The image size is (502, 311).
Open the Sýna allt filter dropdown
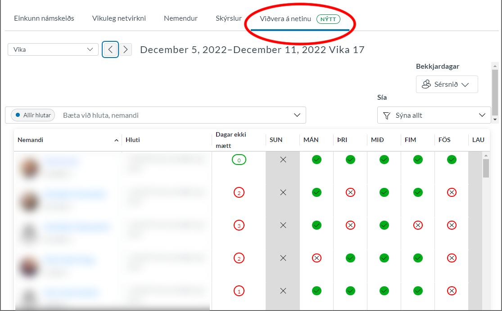point(434,115)
